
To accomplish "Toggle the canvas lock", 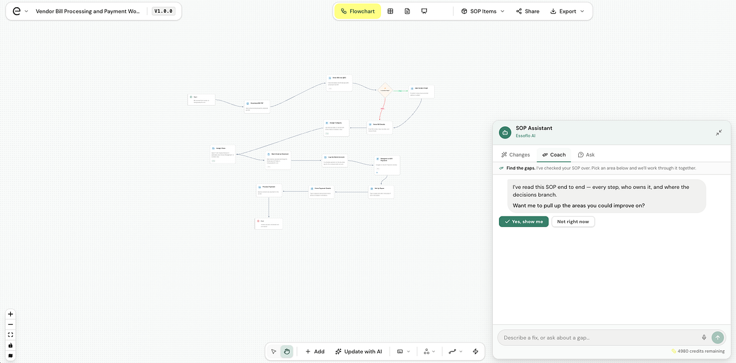I will tap(10, 345).
